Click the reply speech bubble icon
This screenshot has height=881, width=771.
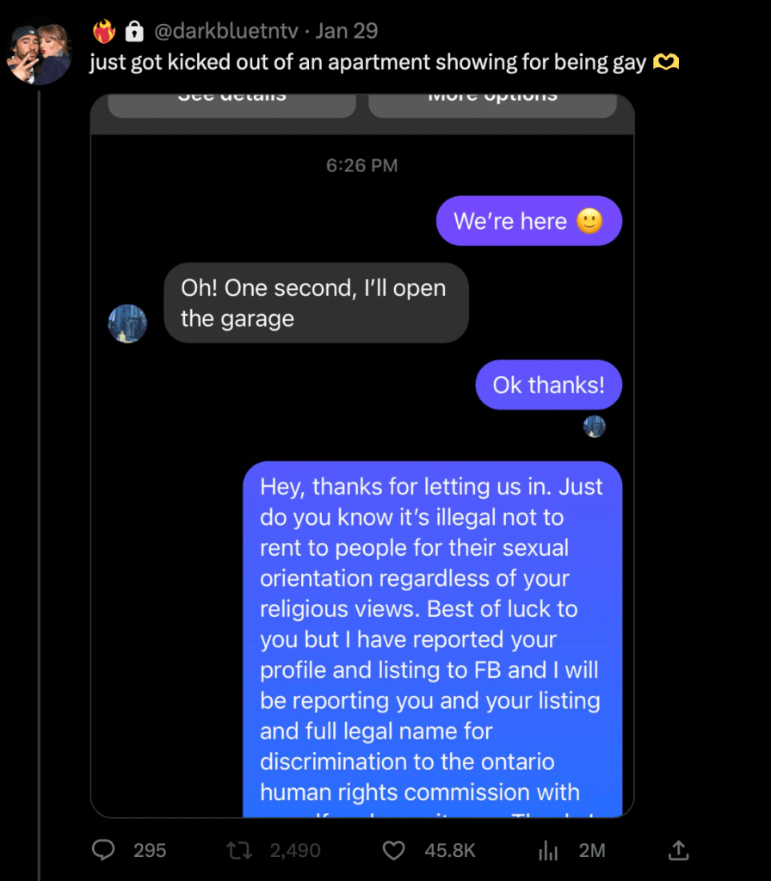[x=104, y=850]
